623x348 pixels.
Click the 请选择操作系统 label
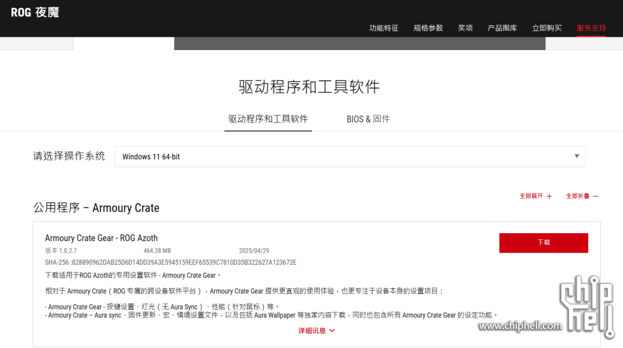[69, 156]
